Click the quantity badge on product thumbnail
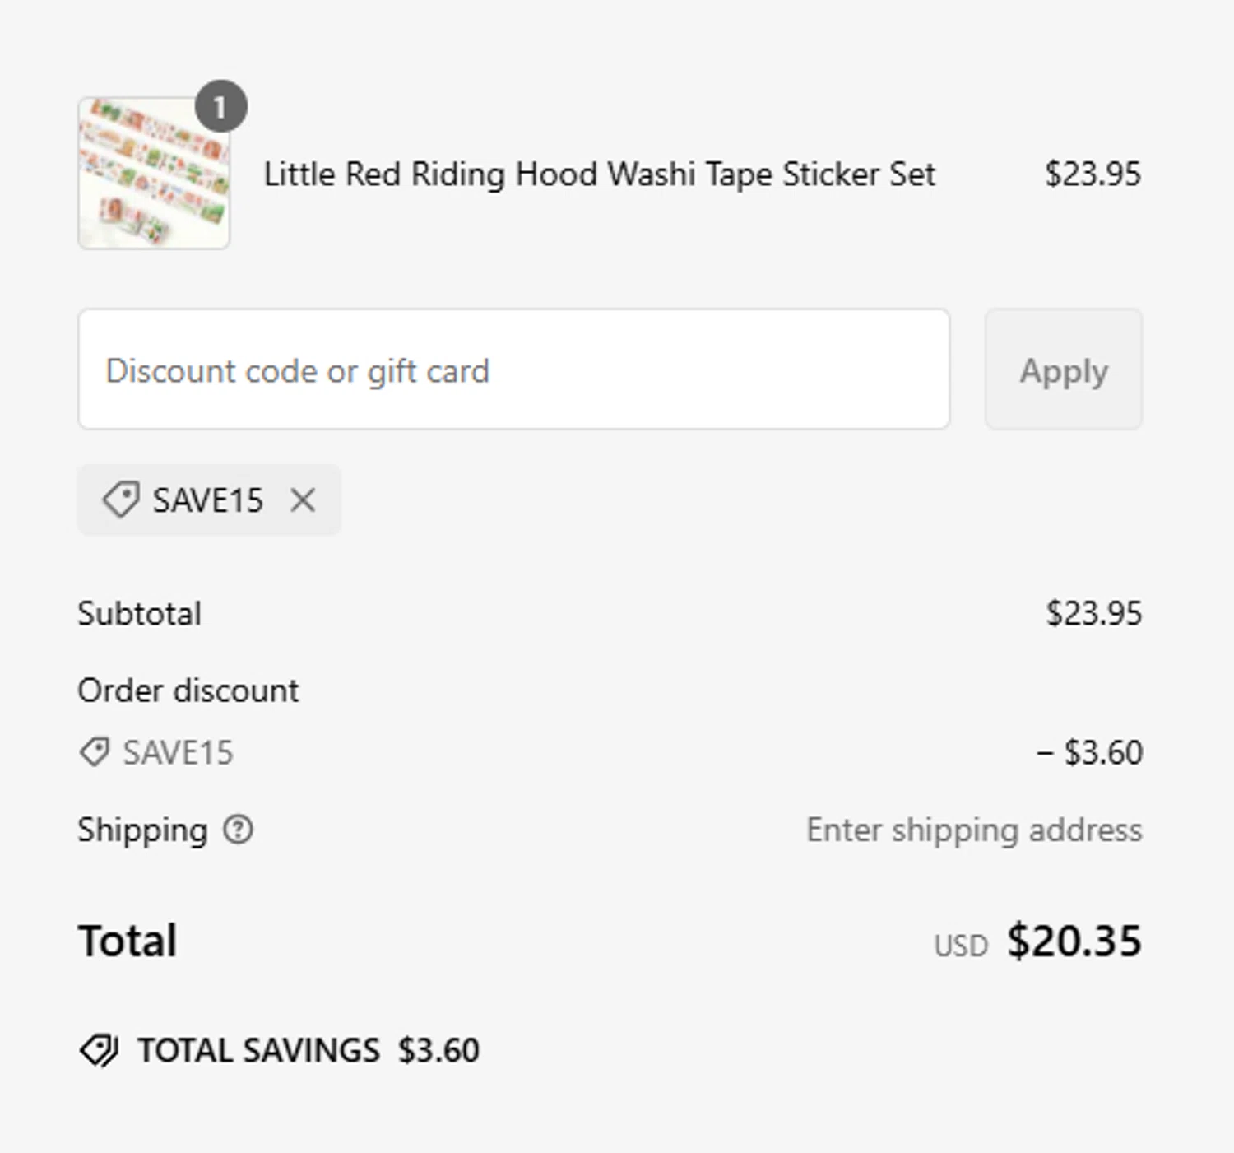1234x1153 pixels. (220, 107)
